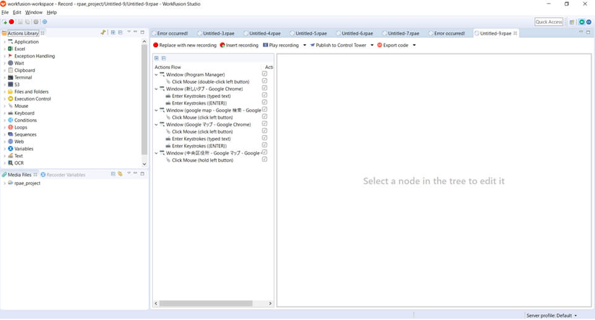
Task: Select the Wait clock icon in the library
Action: point(11,63)
